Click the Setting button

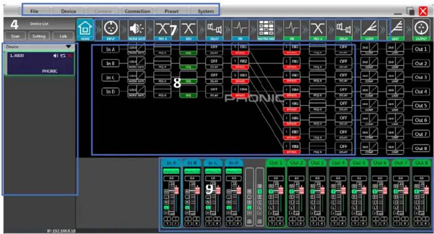39,36
